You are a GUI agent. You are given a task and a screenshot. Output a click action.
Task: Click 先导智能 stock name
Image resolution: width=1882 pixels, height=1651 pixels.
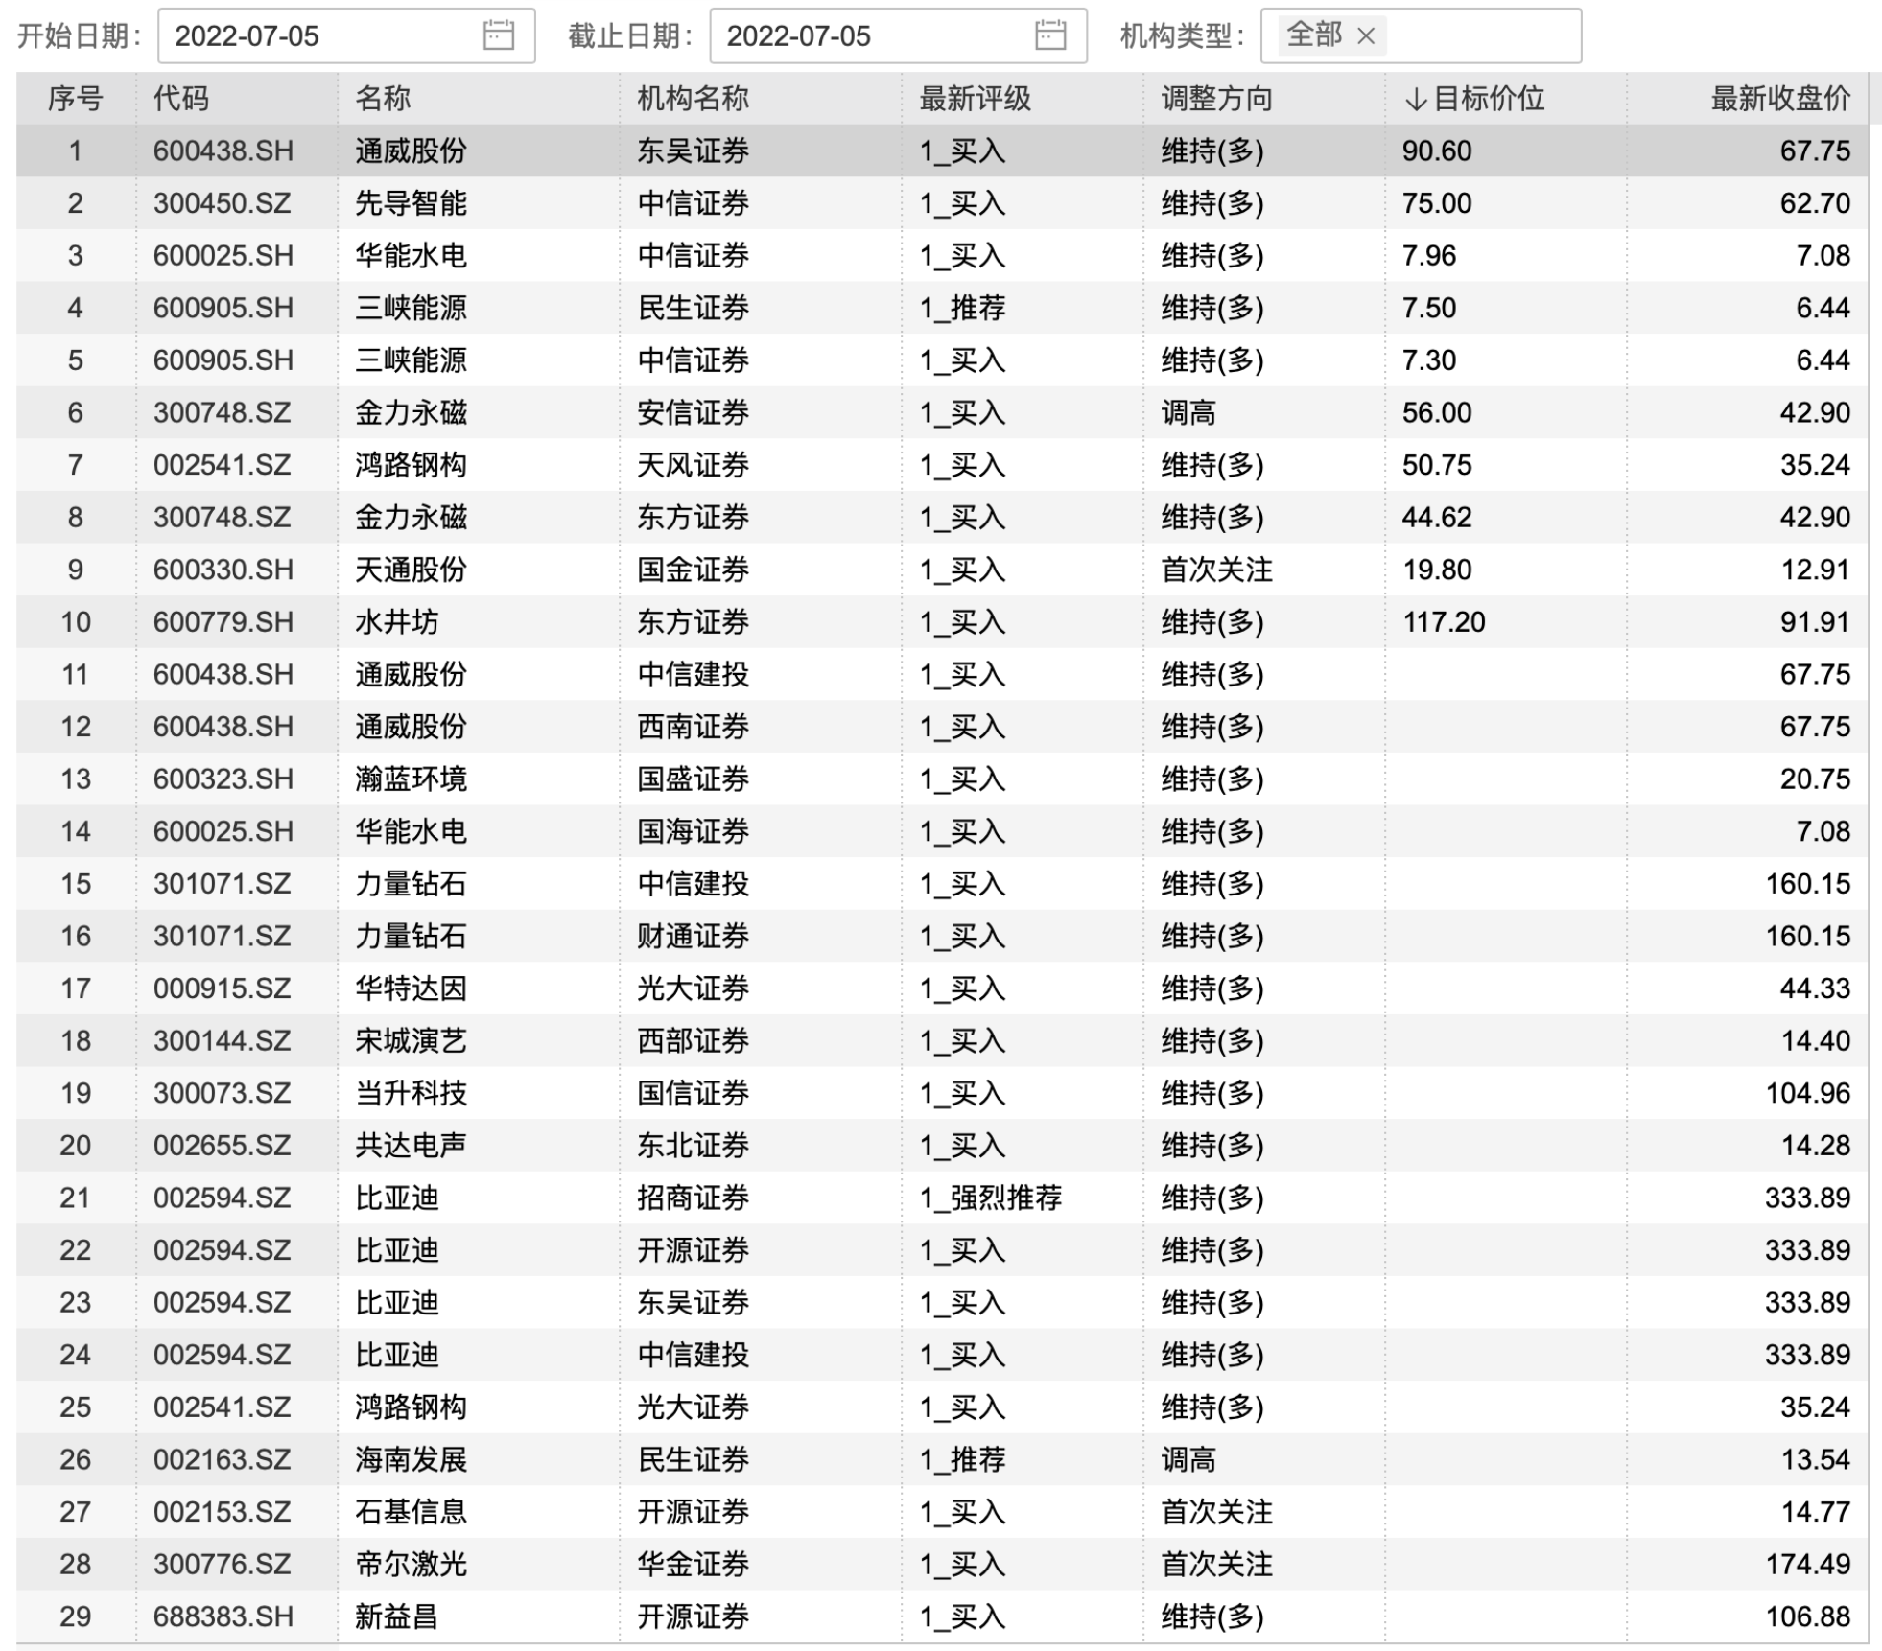coord(411,203)
